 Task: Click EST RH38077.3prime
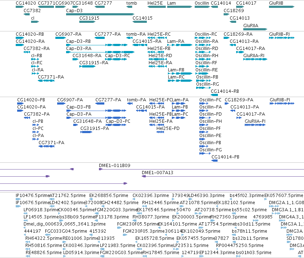pos(151,217)
